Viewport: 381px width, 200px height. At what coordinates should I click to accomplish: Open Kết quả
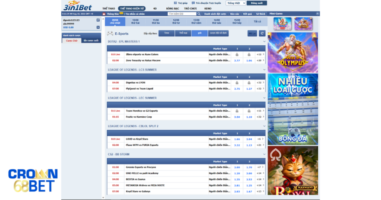tap(247, 14)
